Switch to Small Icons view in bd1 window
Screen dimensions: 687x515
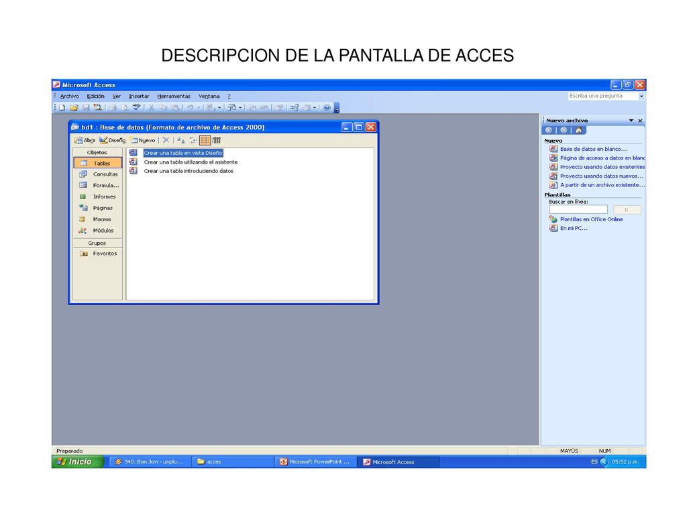193,140
